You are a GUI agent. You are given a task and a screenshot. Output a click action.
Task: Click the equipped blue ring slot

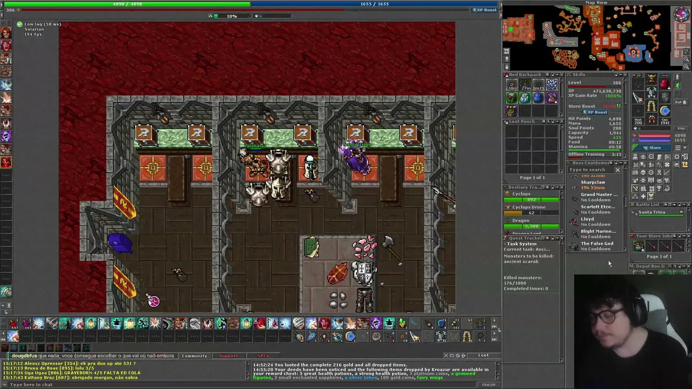coord(664,111)
